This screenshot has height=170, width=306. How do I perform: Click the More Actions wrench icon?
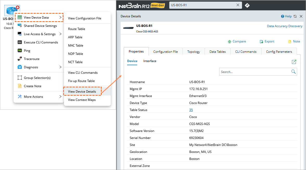coord(20,97)
